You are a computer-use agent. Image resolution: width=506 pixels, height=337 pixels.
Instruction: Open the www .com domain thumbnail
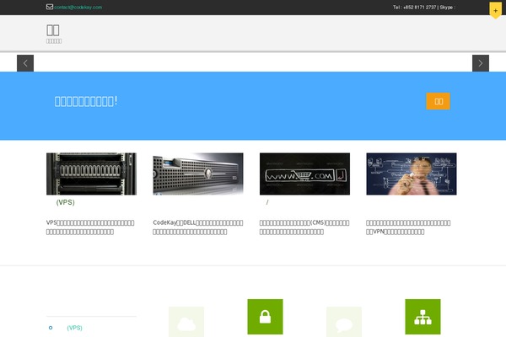[304, 174]
